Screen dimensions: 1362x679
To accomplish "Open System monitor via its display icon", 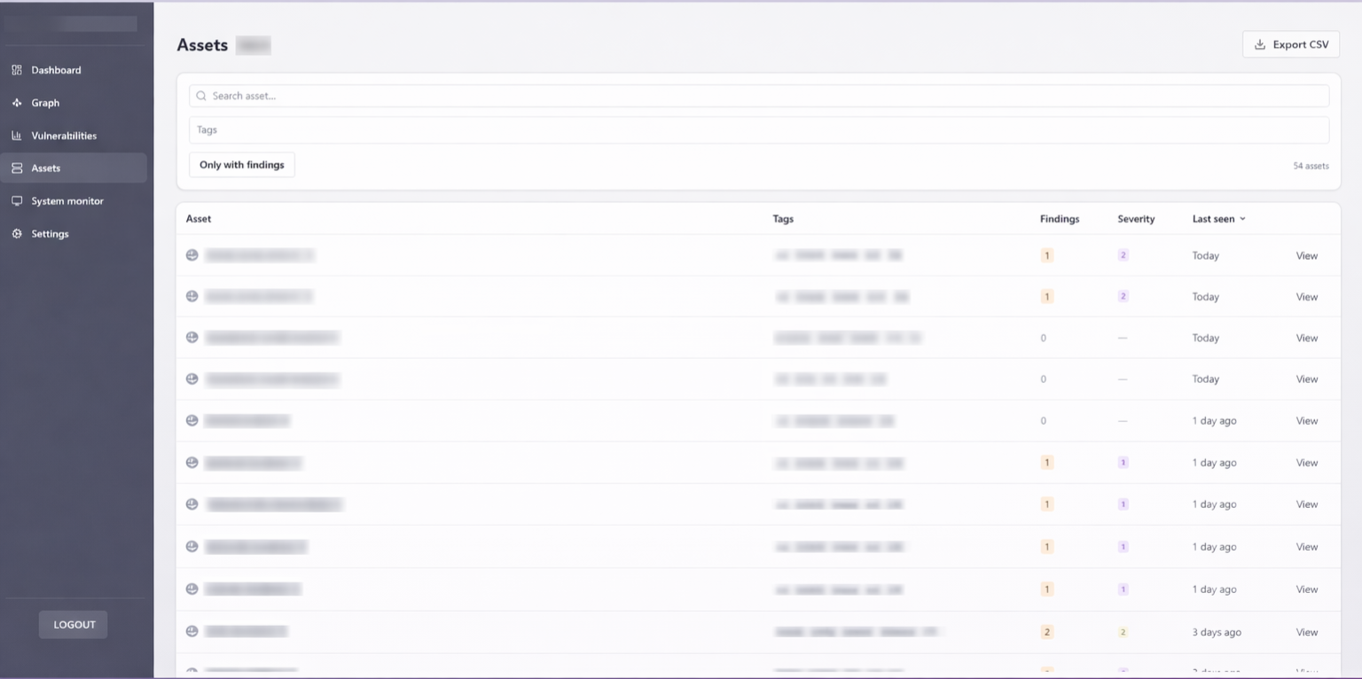I will tap(18, 200).
